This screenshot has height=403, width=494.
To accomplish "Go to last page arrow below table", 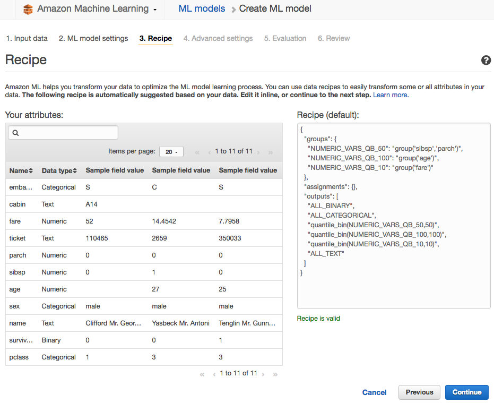I will point(275,374).
